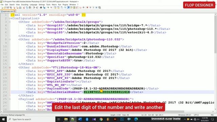Viewport: 217px width, 122px height.
Task: Open the Edit menu
Action: (x=6, y=4)
